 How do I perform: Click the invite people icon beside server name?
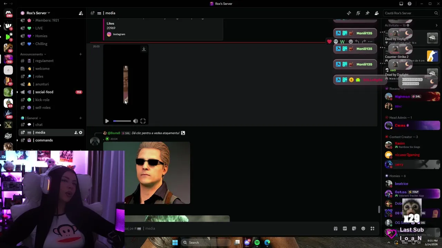pyautogui.click(x=81, y=13)
